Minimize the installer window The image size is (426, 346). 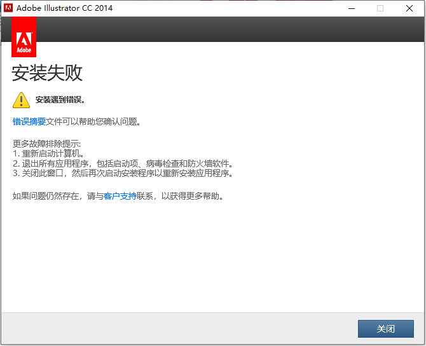click(352, 8)
